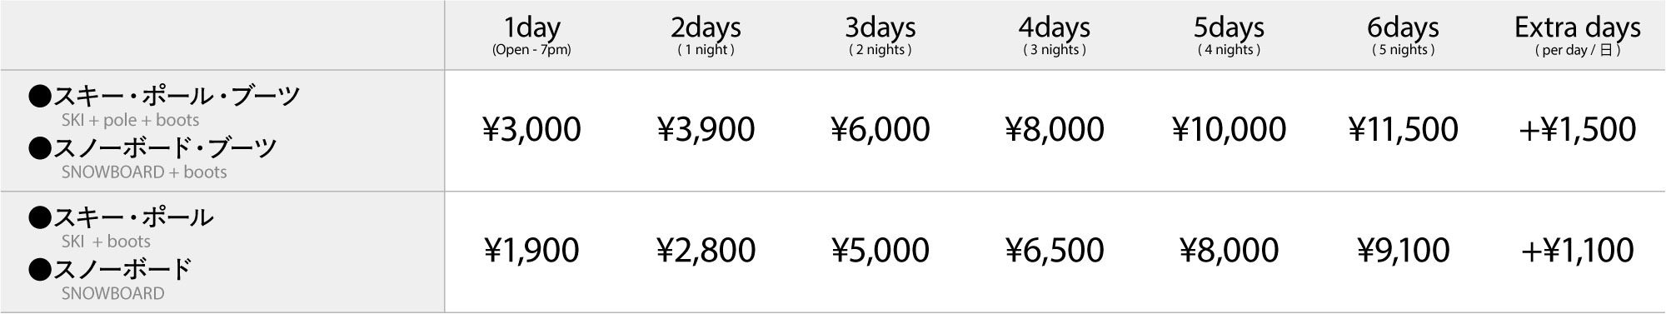Click the 5days (4 nights) header

click(x=1229, y=36)
